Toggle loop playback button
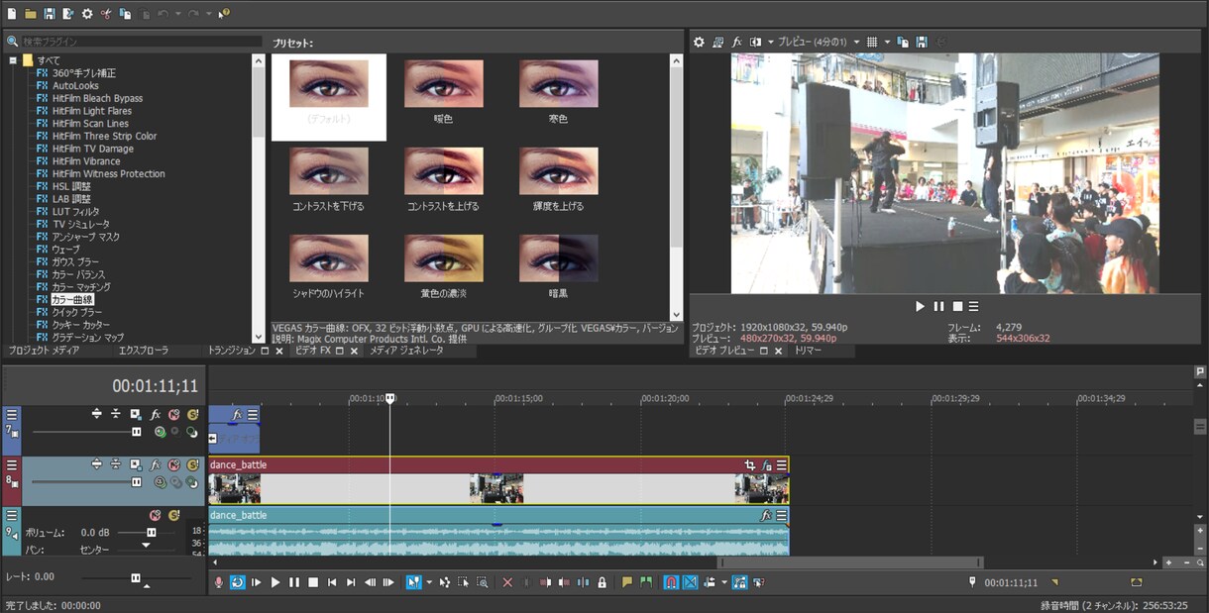Viewport: 1209px width, 613px height. pos(237,582)
